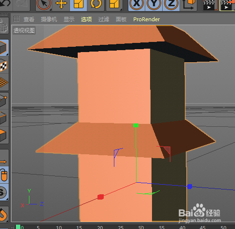Activate Model mode cube icon
Screen dimensions: 235x229
(4, 48)
